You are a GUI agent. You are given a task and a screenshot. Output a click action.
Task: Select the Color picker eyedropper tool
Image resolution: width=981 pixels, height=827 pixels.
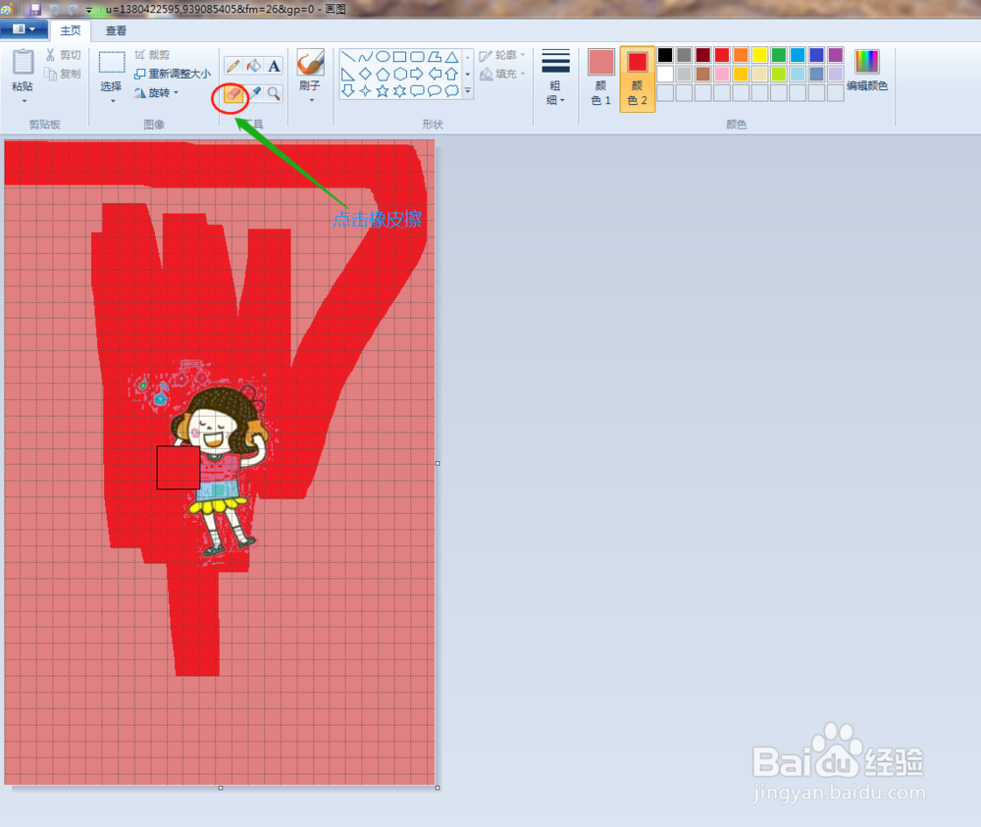click(255, 94)
